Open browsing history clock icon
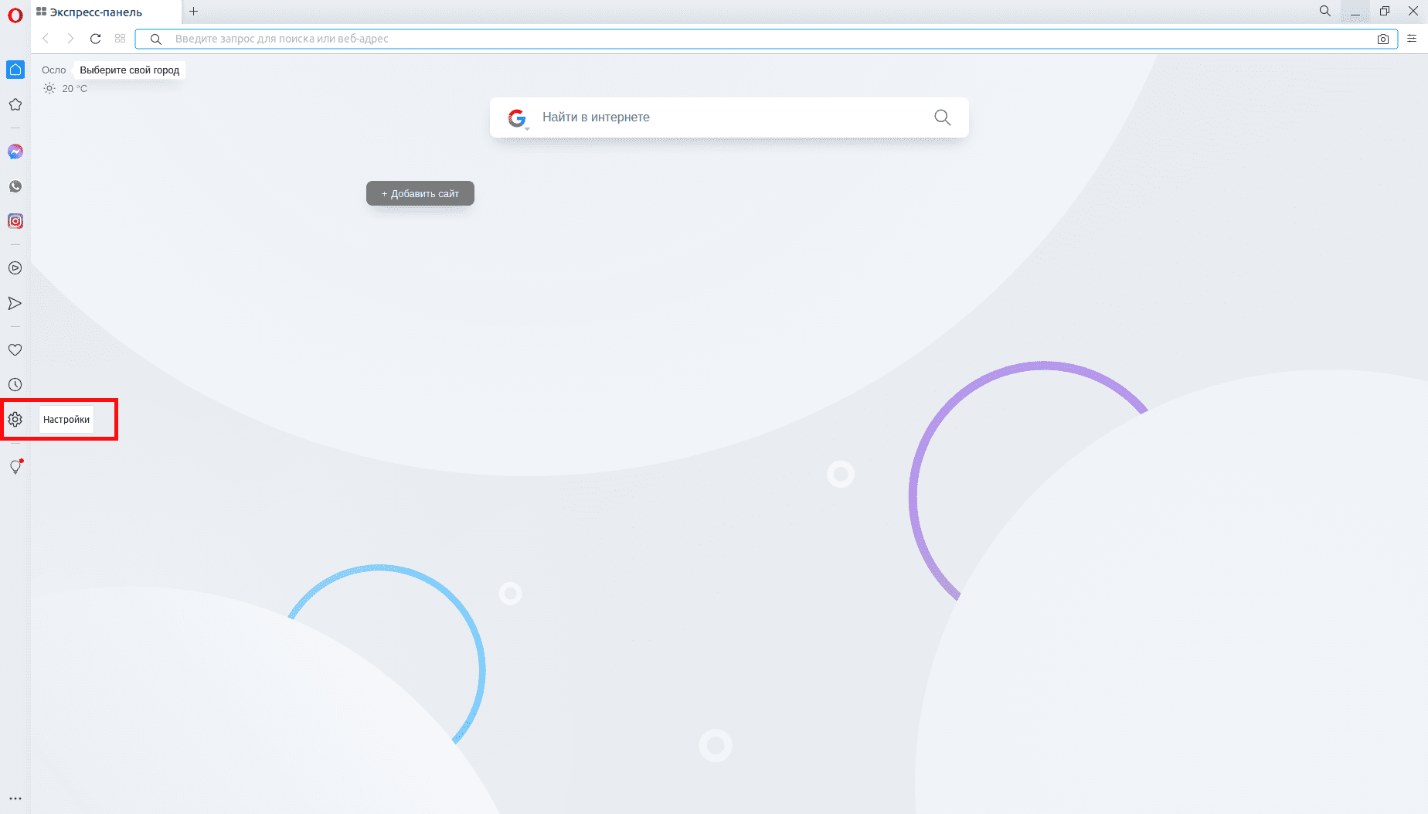 click(x=15, y=385)
